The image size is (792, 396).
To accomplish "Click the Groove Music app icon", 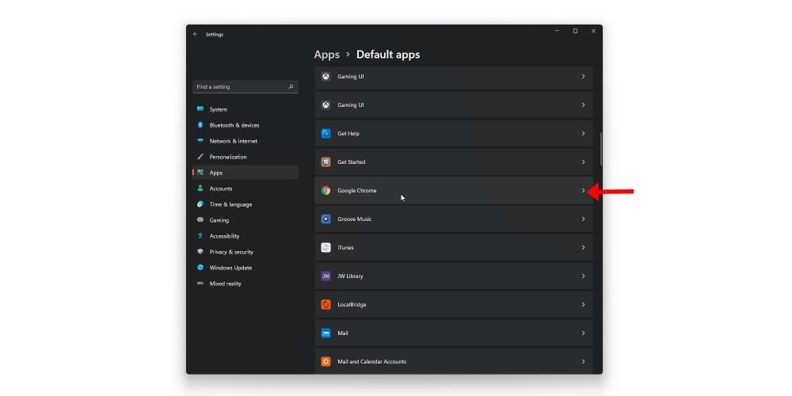I will pyautogui.click(x=326, y=219).
